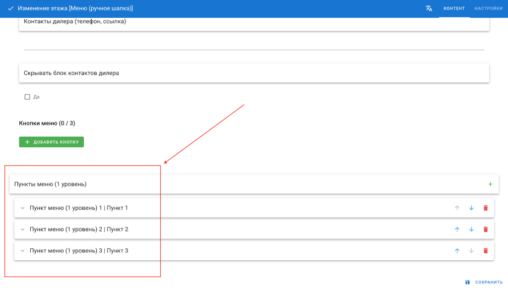This screenshot has width=508, height=292.
Task: Move Пункт 2 up with arrow icon
Action: coord(457,230)
